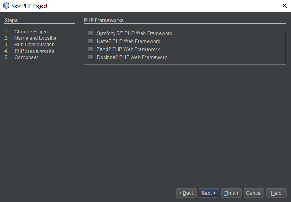
Task: Return to previous step with Back
Action: (186, 193)
